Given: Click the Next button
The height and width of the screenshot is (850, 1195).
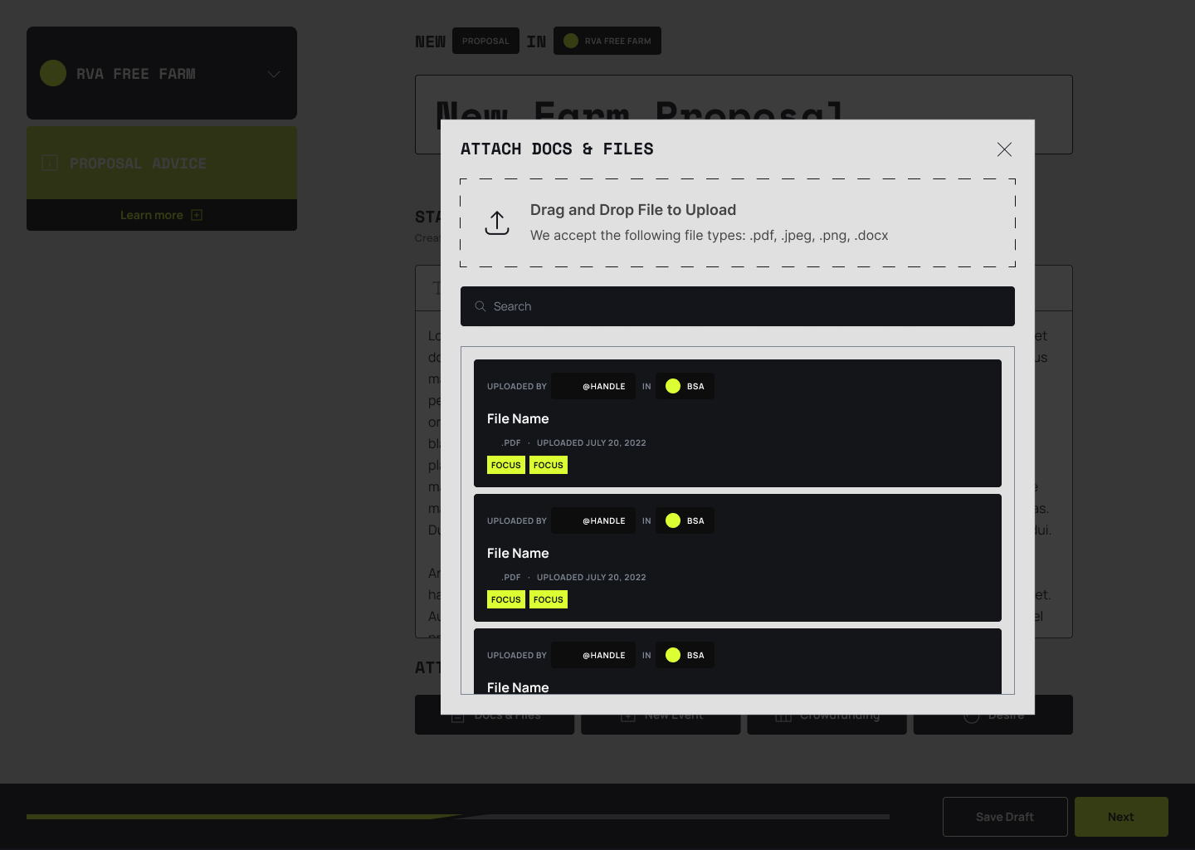Looking at the screenshot, I should pos(1121,817).
